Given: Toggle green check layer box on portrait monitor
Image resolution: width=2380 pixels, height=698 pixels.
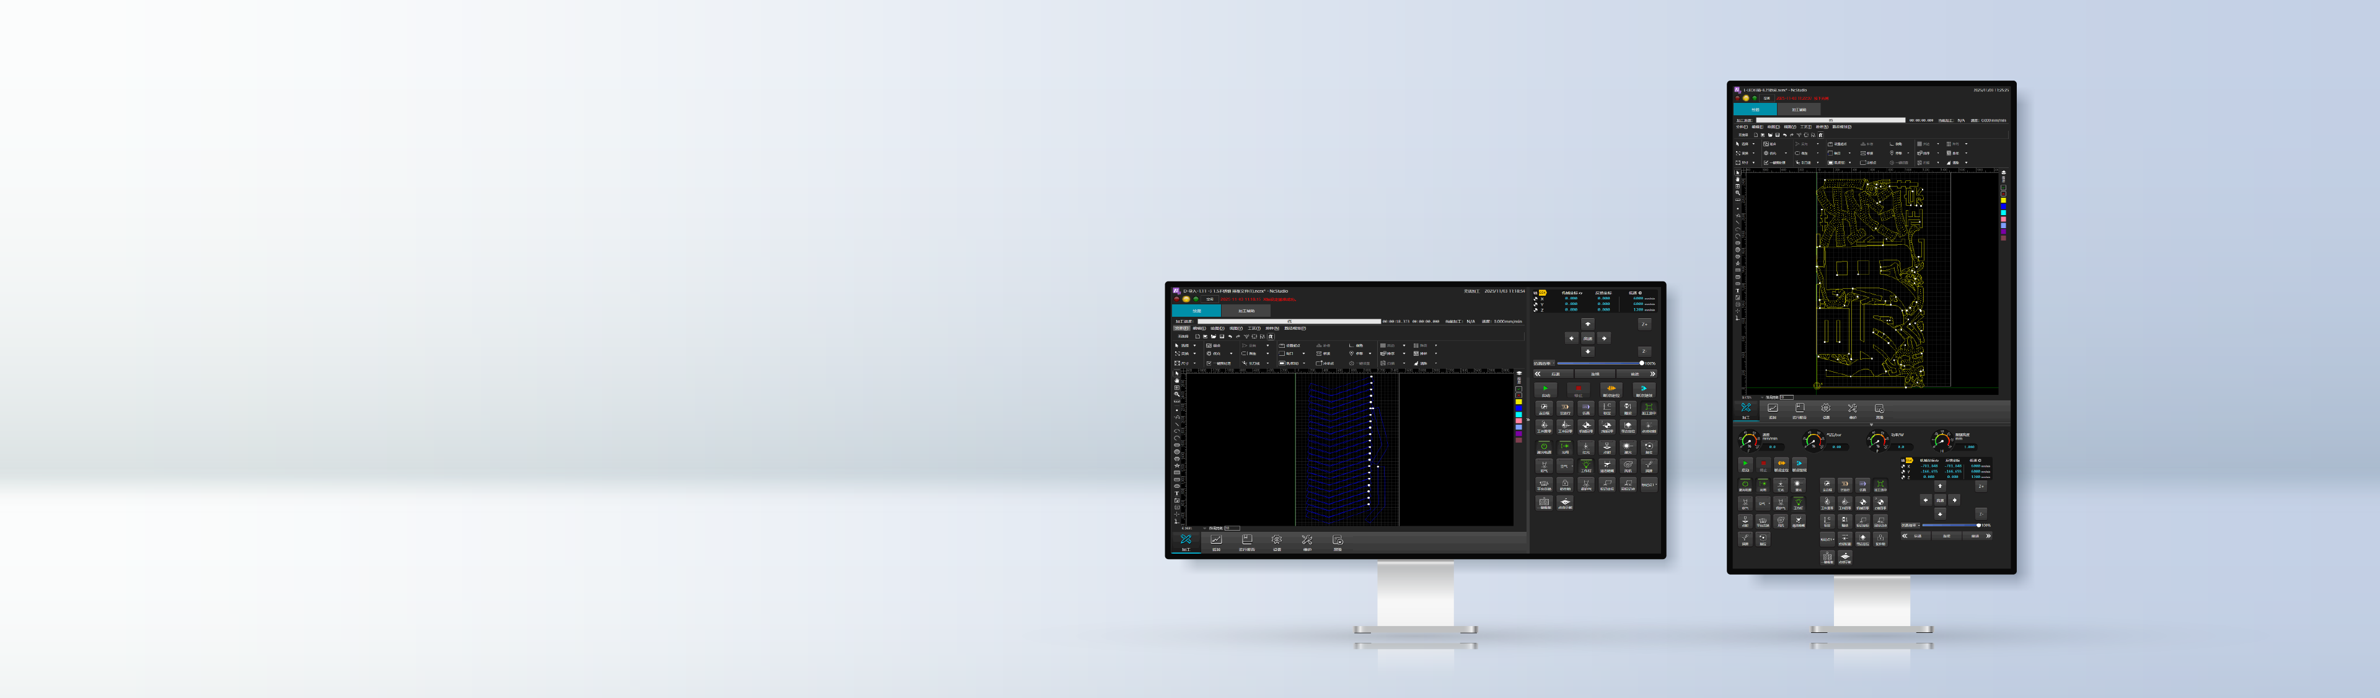Looking at the screenshot, I should (x=2003, y=188).
